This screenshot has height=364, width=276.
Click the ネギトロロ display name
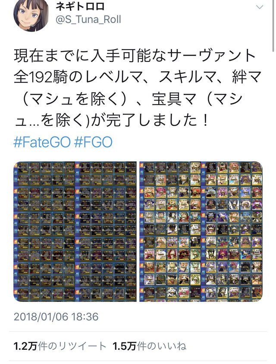click(x=80, y=6)
